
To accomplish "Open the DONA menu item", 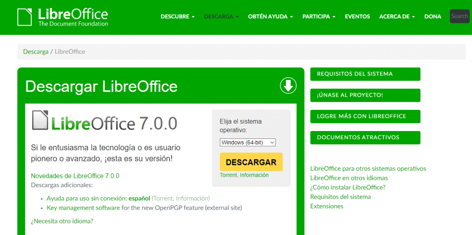I will coord(432,17).
